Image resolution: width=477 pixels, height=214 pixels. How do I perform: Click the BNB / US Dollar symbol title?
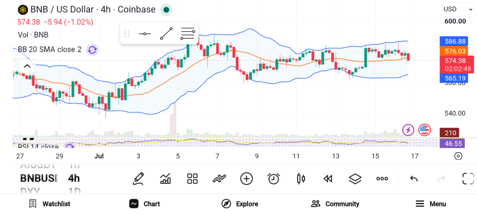point(62,10)
